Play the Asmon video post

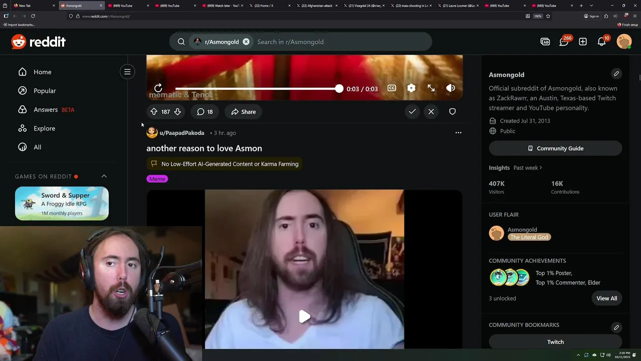(x=304, y=316)
